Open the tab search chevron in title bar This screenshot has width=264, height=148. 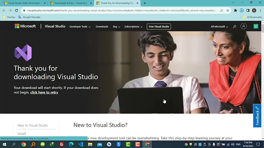coord(233,3)
